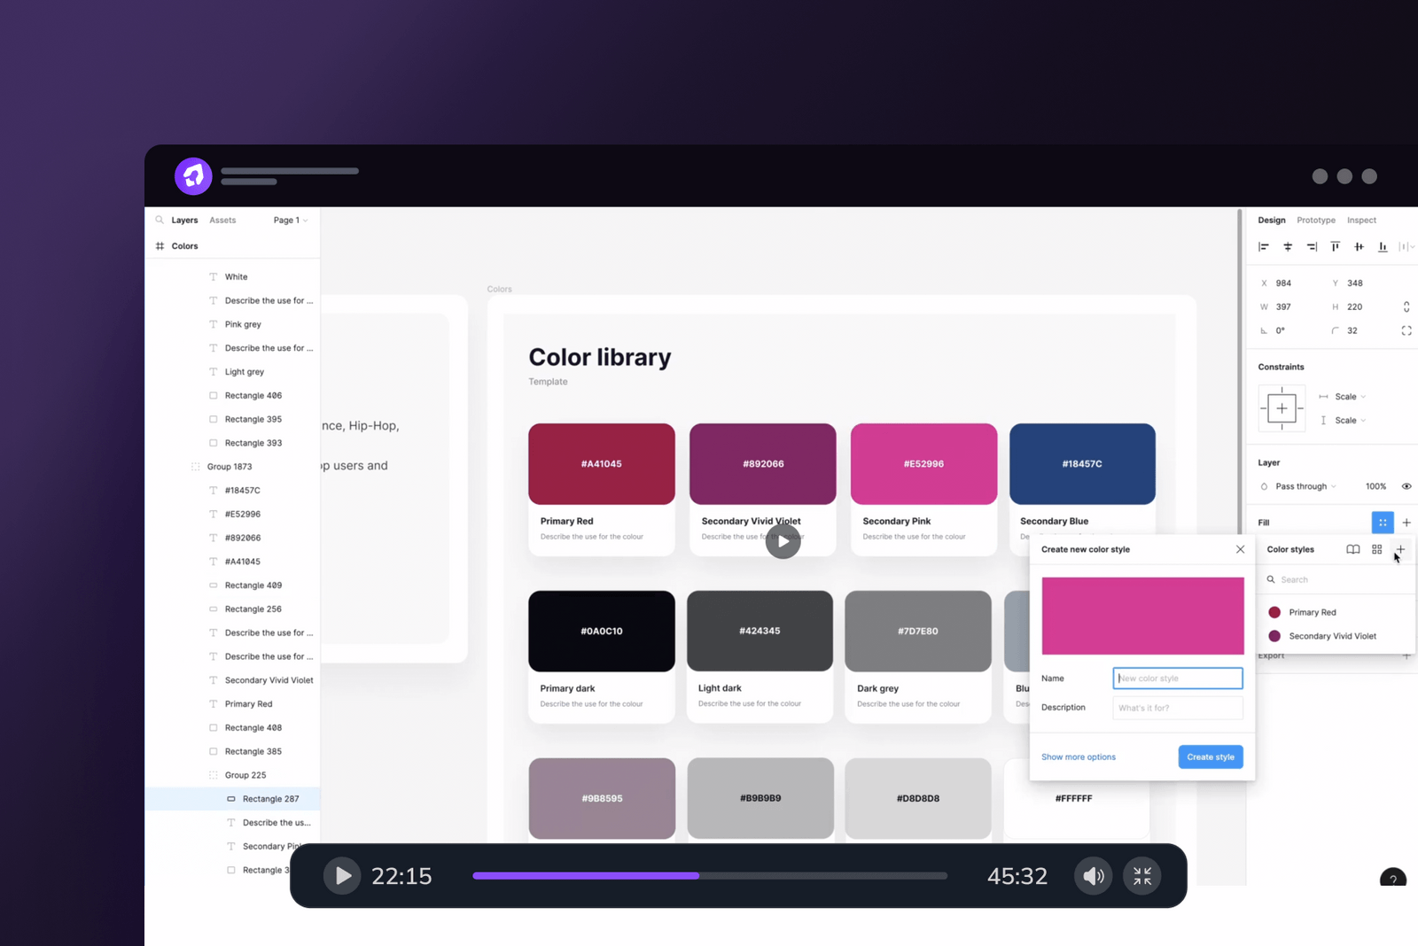Click the purple rocket app logo
This screenshot has width=1418, height=946.
[x=193, y=176]
